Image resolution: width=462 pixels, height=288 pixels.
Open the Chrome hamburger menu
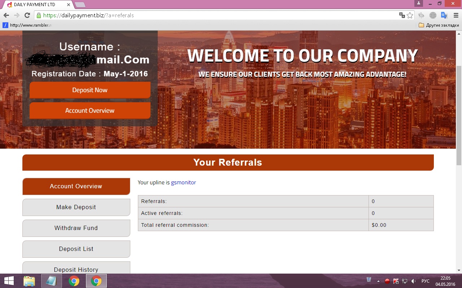pyautogui.click(x=456, y=15)
